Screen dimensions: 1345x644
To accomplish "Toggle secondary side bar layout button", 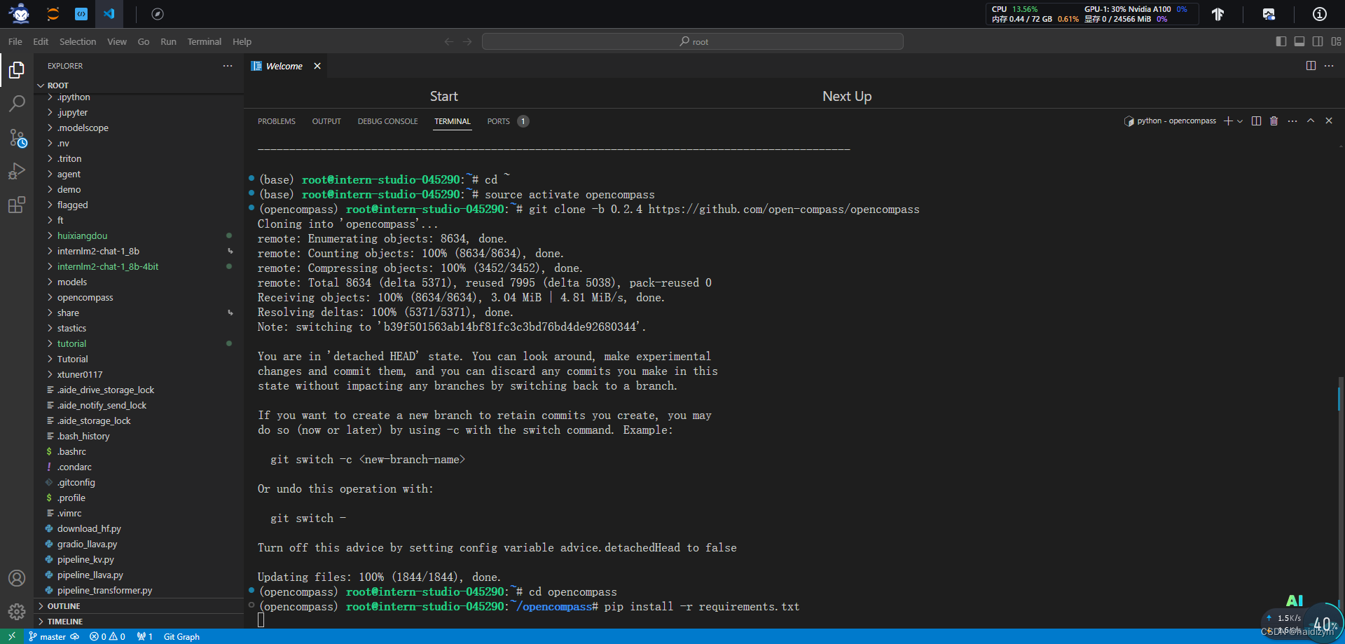I will coord(1318,41).
